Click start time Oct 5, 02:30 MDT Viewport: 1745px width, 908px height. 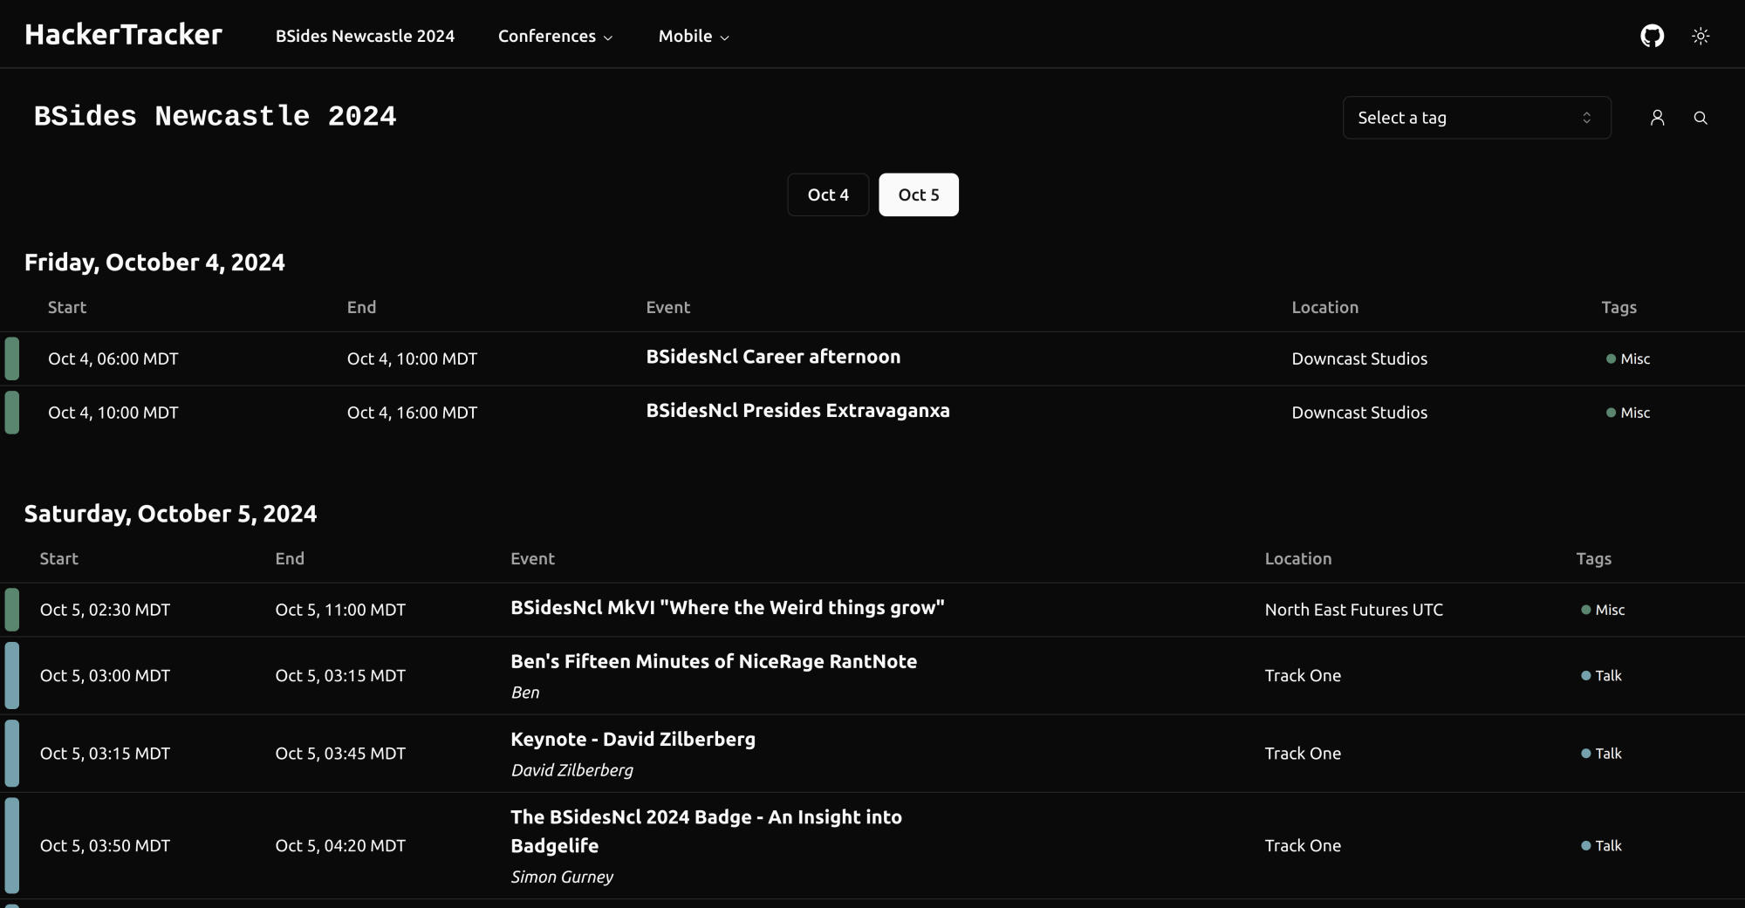tap(105, 610)
